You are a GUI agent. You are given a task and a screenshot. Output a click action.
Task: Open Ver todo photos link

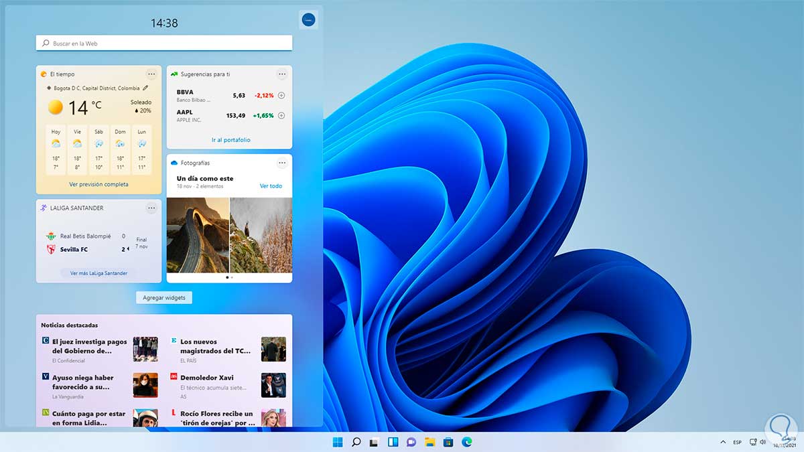click(x=271, y=185)
